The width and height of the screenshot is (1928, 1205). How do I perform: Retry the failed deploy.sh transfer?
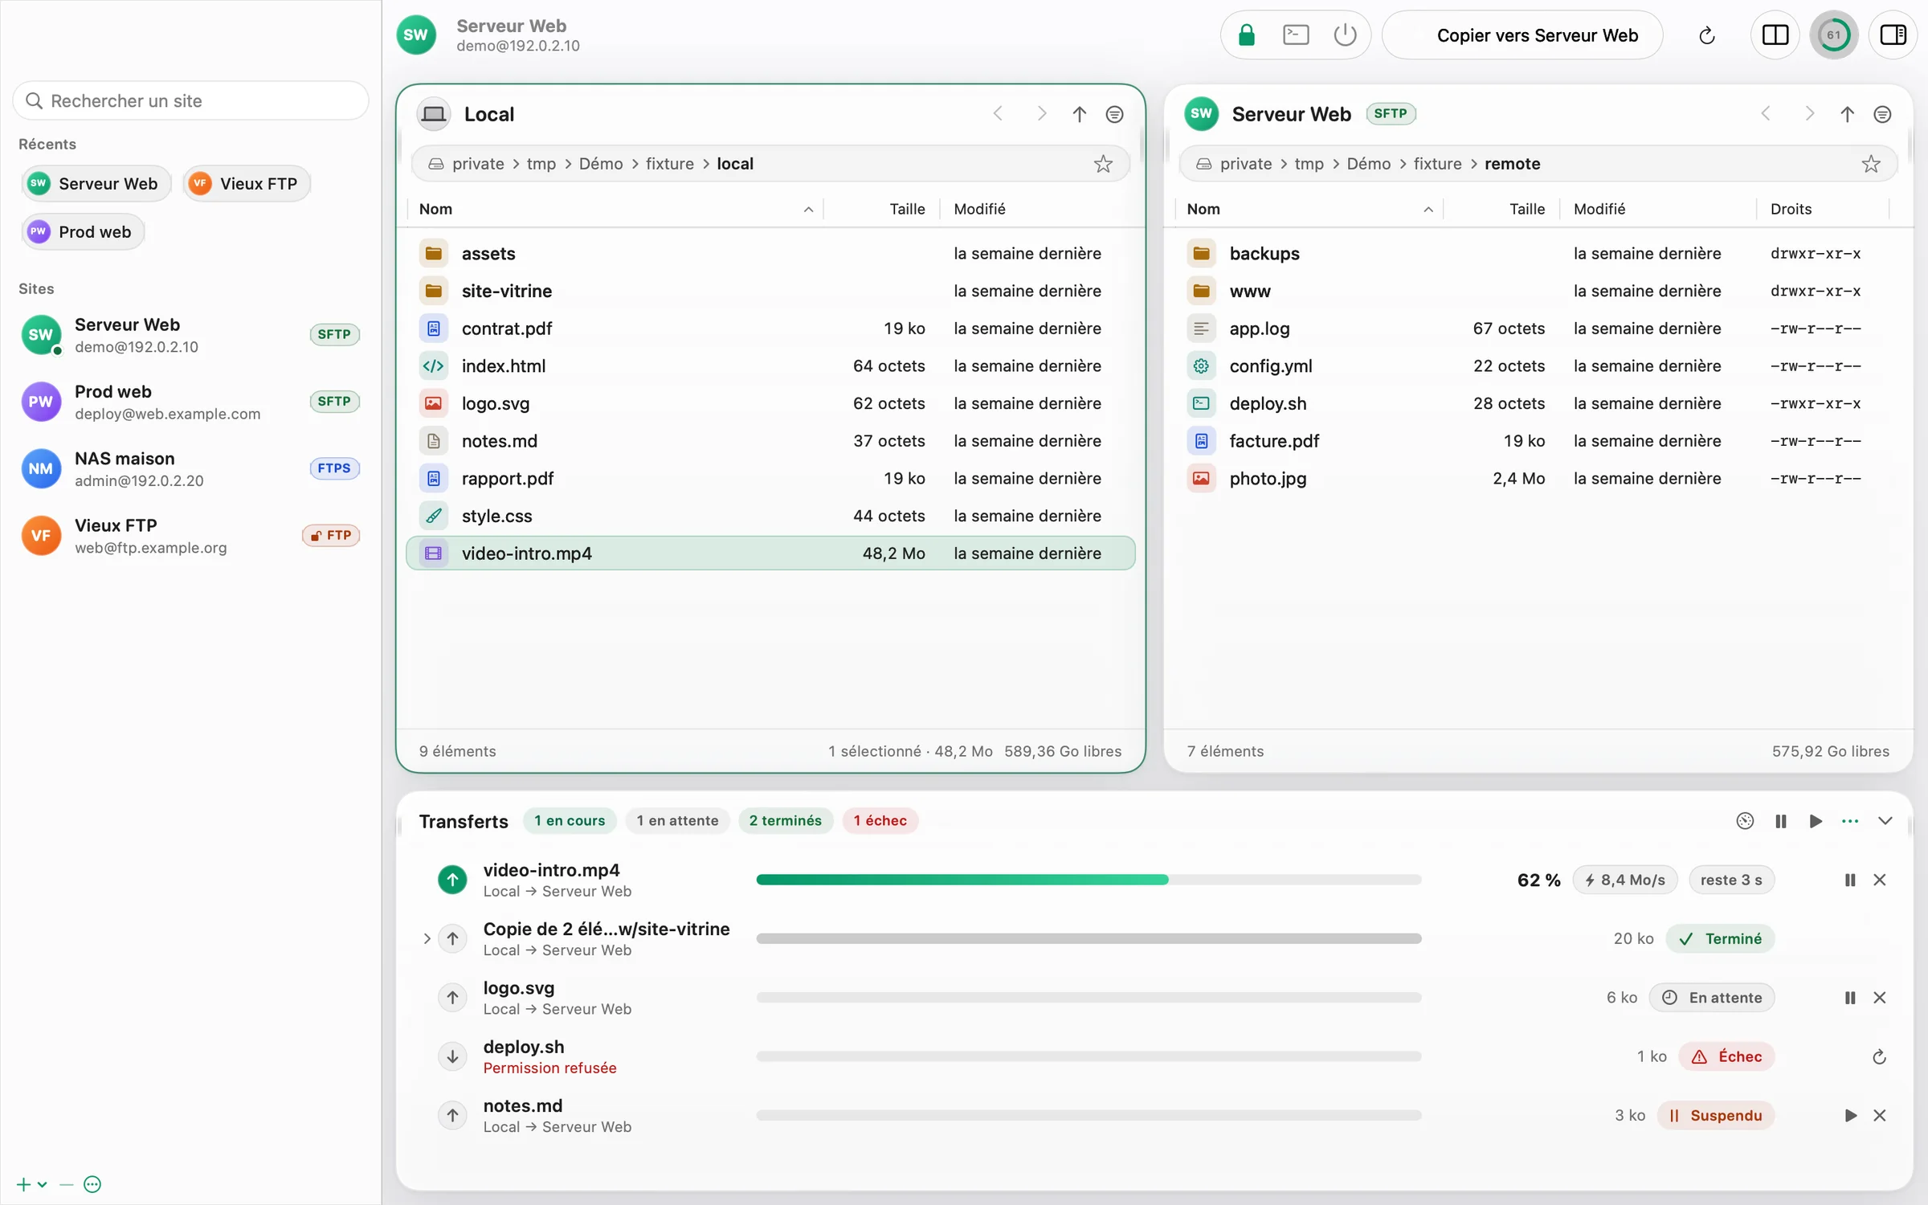click(x=1880, y=1056)
